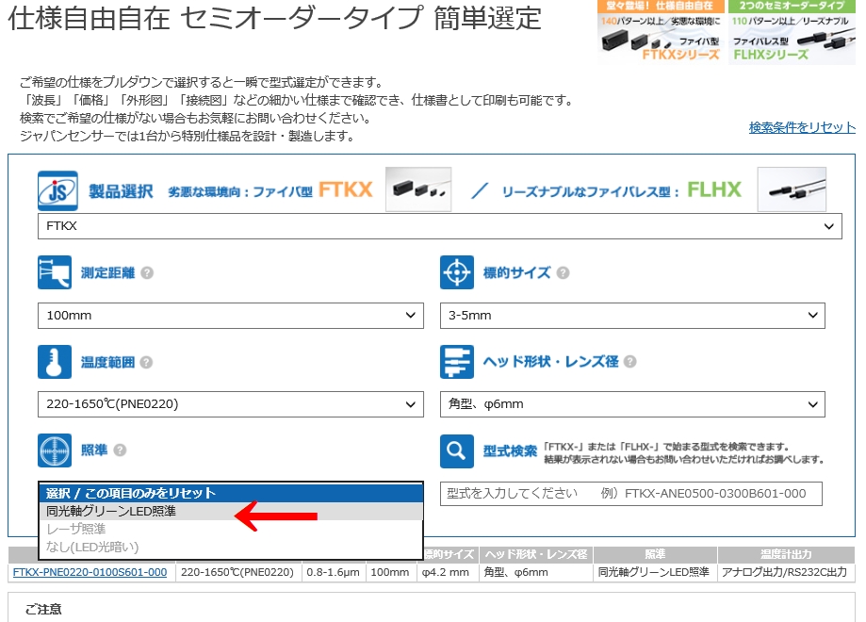Choose 同光軸グリーンLED照準 from the list
The height and width of the screenshot is (622, 866).
click(231, 511)
